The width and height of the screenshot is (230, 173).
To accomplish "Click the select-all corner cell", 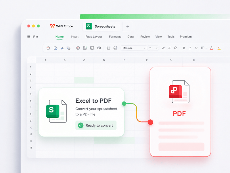I will [31, 60].
